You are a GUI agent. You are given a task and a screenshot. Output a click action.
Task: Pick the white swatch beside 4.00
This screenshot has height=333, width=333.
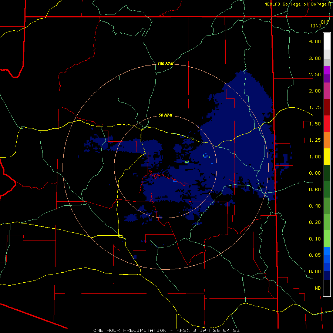click(327, 41)
